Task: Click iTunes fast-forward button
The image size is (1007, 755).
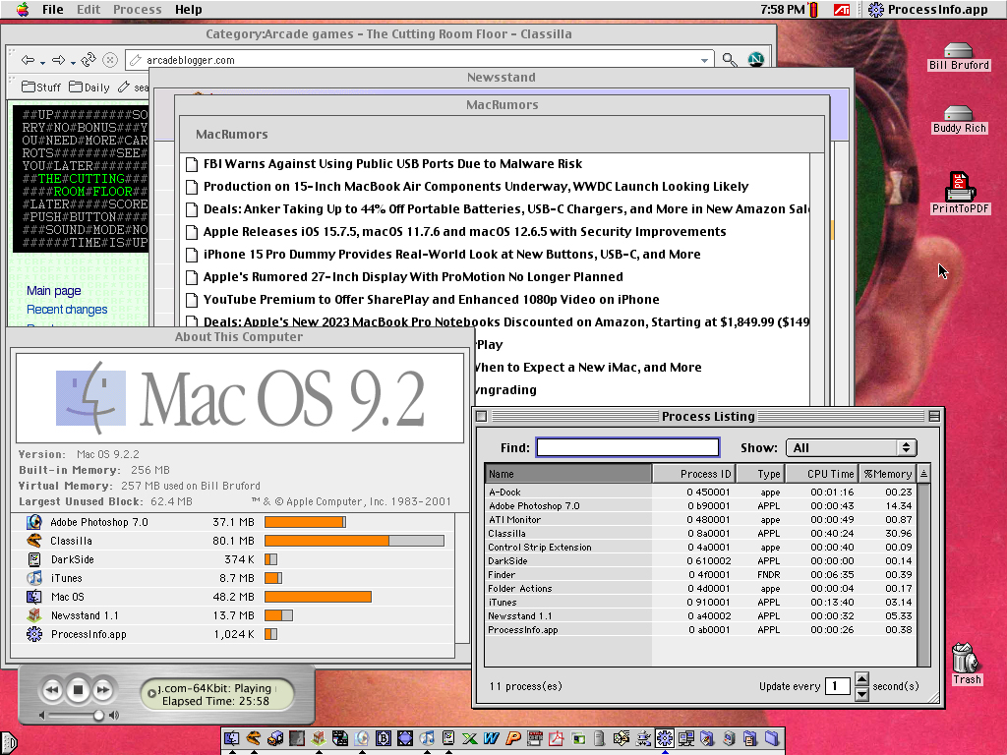Action: pos(102,690)
